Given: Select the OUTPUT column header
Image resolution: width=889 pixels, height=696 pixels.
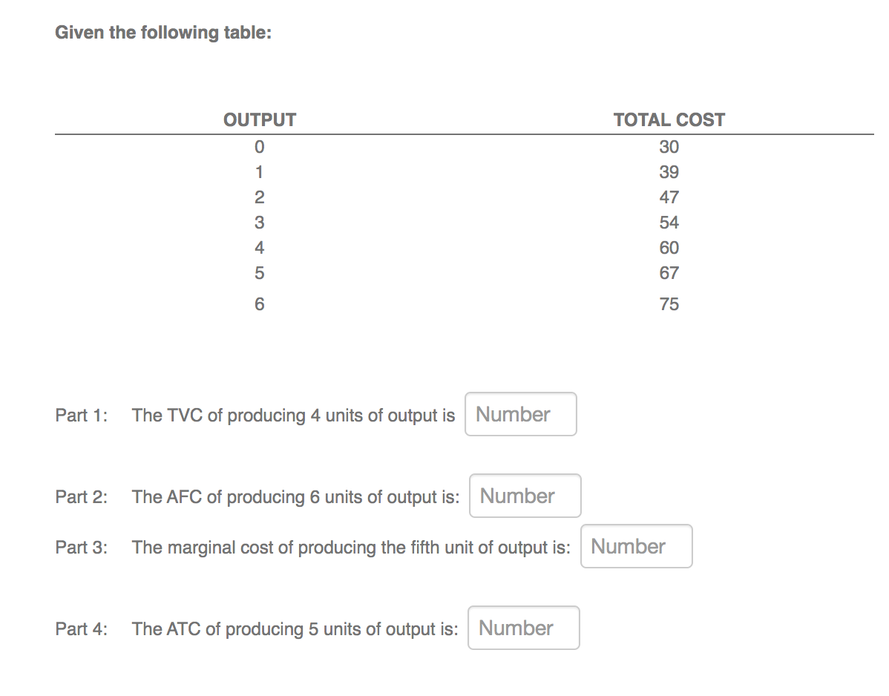Looking at the screenshot, I should coord(259,119).
